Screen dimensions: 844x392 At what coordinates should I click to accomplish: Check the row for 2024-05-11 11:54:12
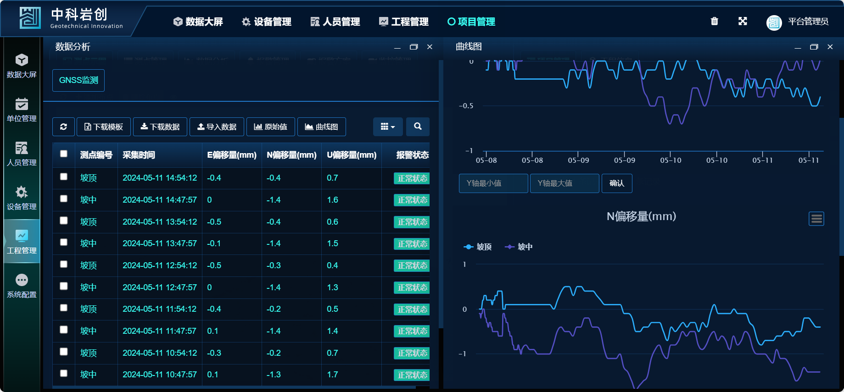point(64,308)
